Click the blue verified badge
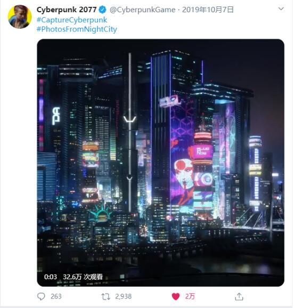Screen dimensions: 295x308 [102, 10]
